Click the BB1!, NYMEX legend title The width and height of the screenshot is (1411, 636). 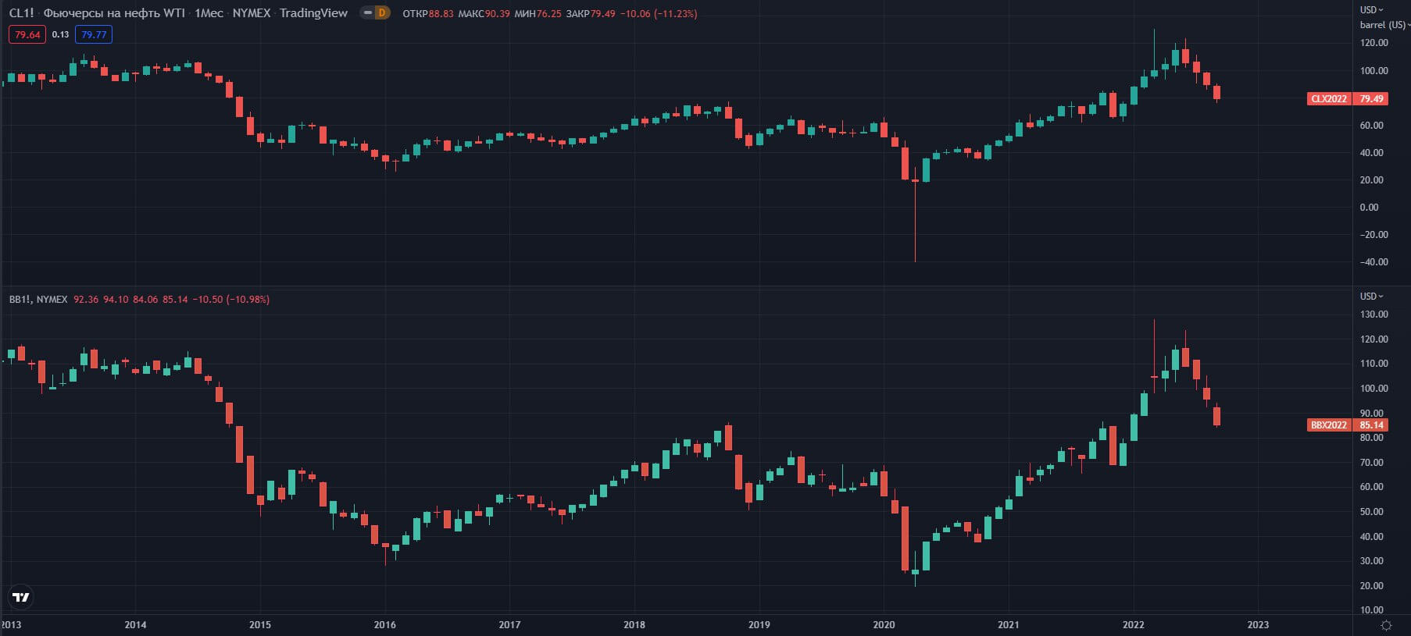38,299
